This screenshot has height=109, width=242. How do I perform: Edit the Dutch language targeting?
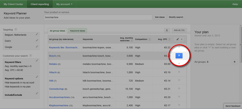[x=37, y=41]
